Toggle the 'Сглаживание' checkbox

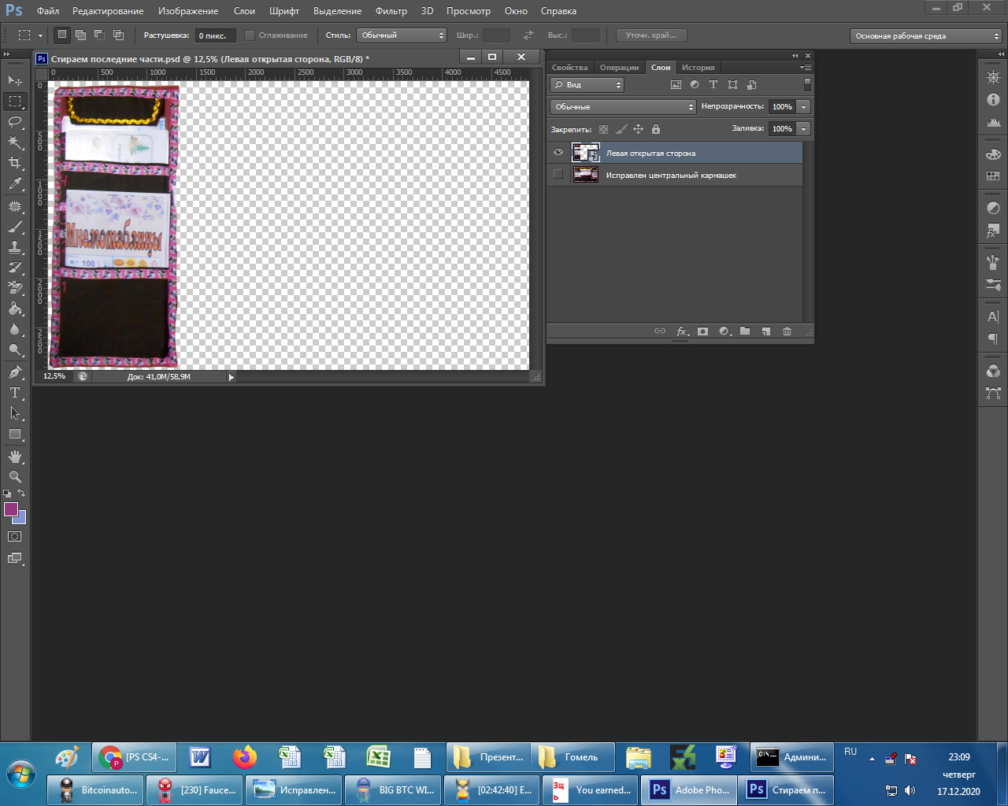[250, 35]
